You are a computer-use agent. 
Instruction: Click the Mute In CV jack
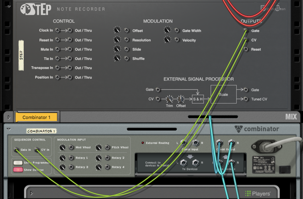[x=57, y=49]
